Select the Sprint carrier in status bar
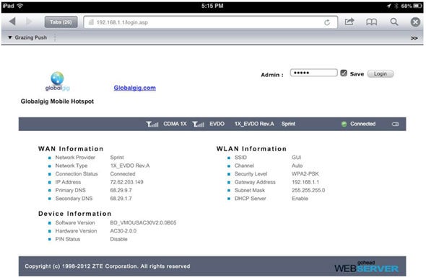This screenshot has width=426, height=280. point(288,124)
